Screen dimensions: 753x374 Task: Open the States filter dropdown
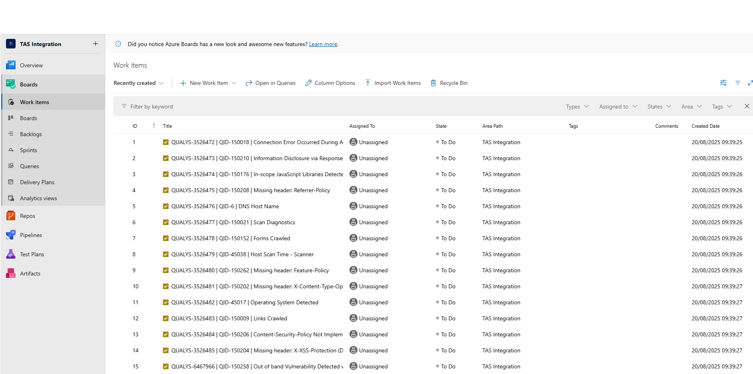(x=659, y=107)
